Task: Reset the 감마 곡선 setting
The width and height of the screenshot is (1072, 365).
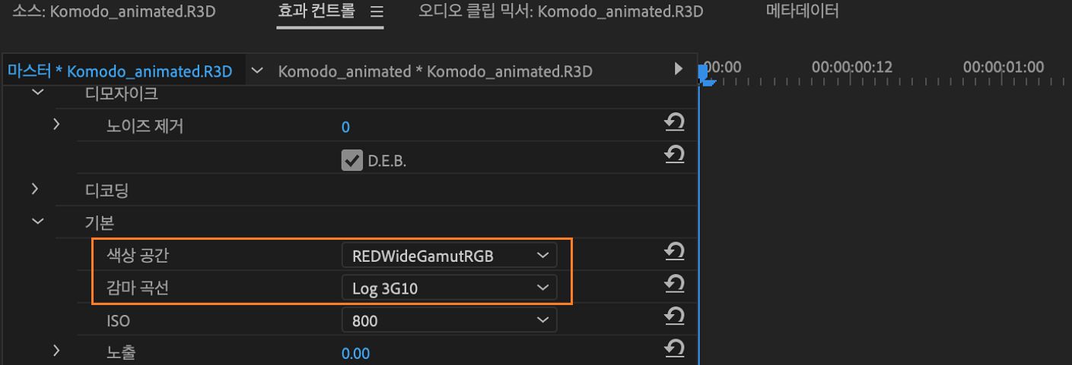Action: [674, 284]
